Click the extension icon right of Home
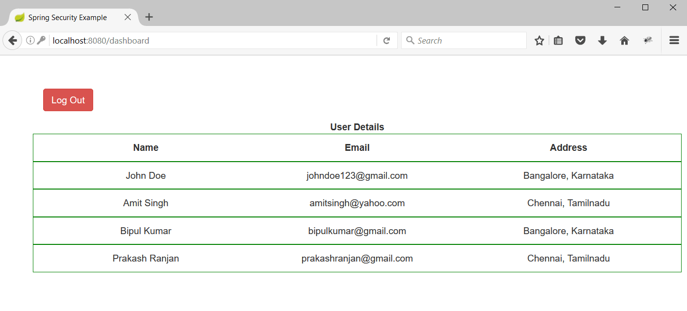The width and height of the screenshot is (687, 311). point(647,40)
